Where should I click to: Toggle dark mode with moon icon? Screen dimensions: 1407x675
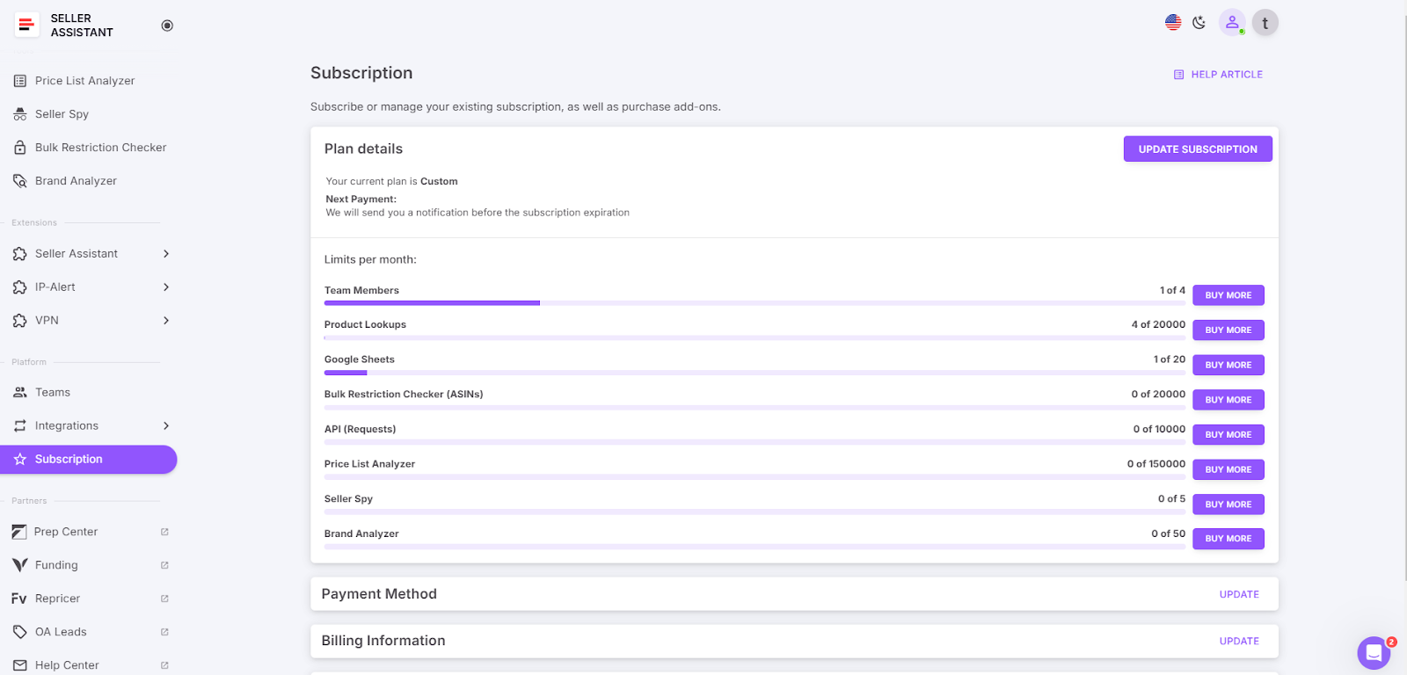1199,23
